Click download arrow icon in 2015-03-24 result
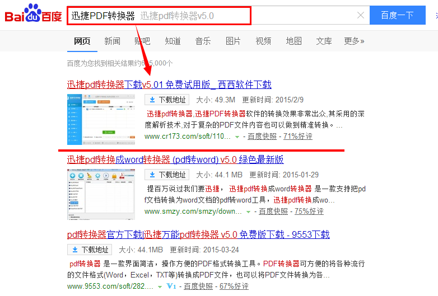The width and height of the screenshot is (438, 296). [75, 250]
